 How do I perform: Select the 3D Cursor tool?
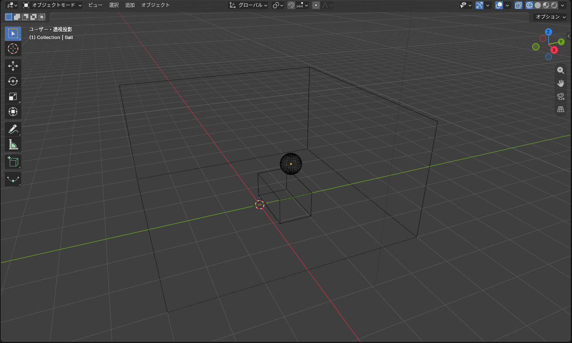click(x=13, y=49)
